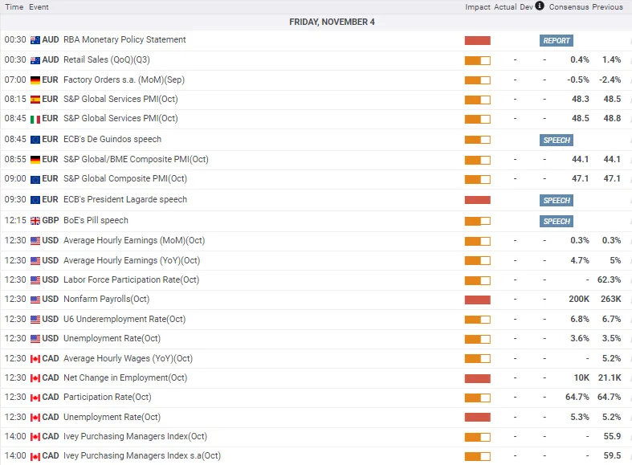Screen dimensions: 632x465
Task: Click the Australian flag next to RBA Monetary Policy Statement
Action: [35, 40]
